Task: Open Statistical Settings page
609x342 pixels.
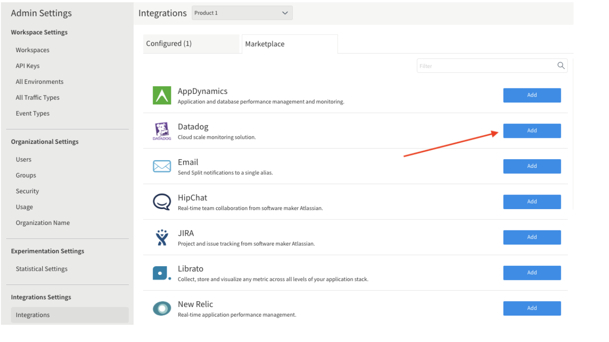Action: [42, 269]
